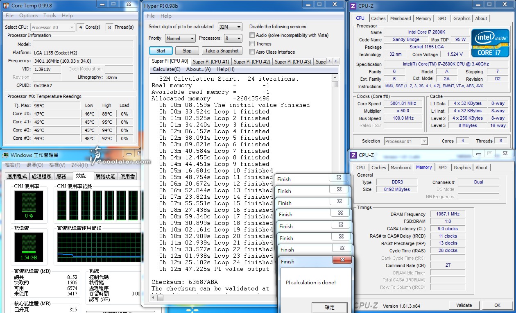Screen dimensions: 516x313
Task: Open Graphics tab in top CPU-Z window
Action: pos(462,18)
